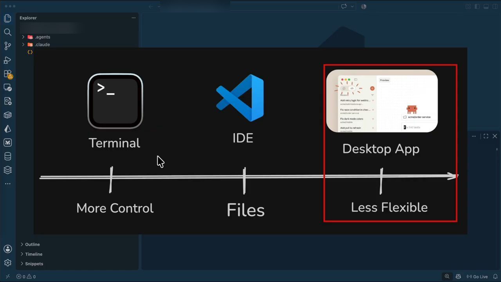501x282 pixels.
Task: Open the chat dropdown arrow in title bar
Action: pos(352,6)
